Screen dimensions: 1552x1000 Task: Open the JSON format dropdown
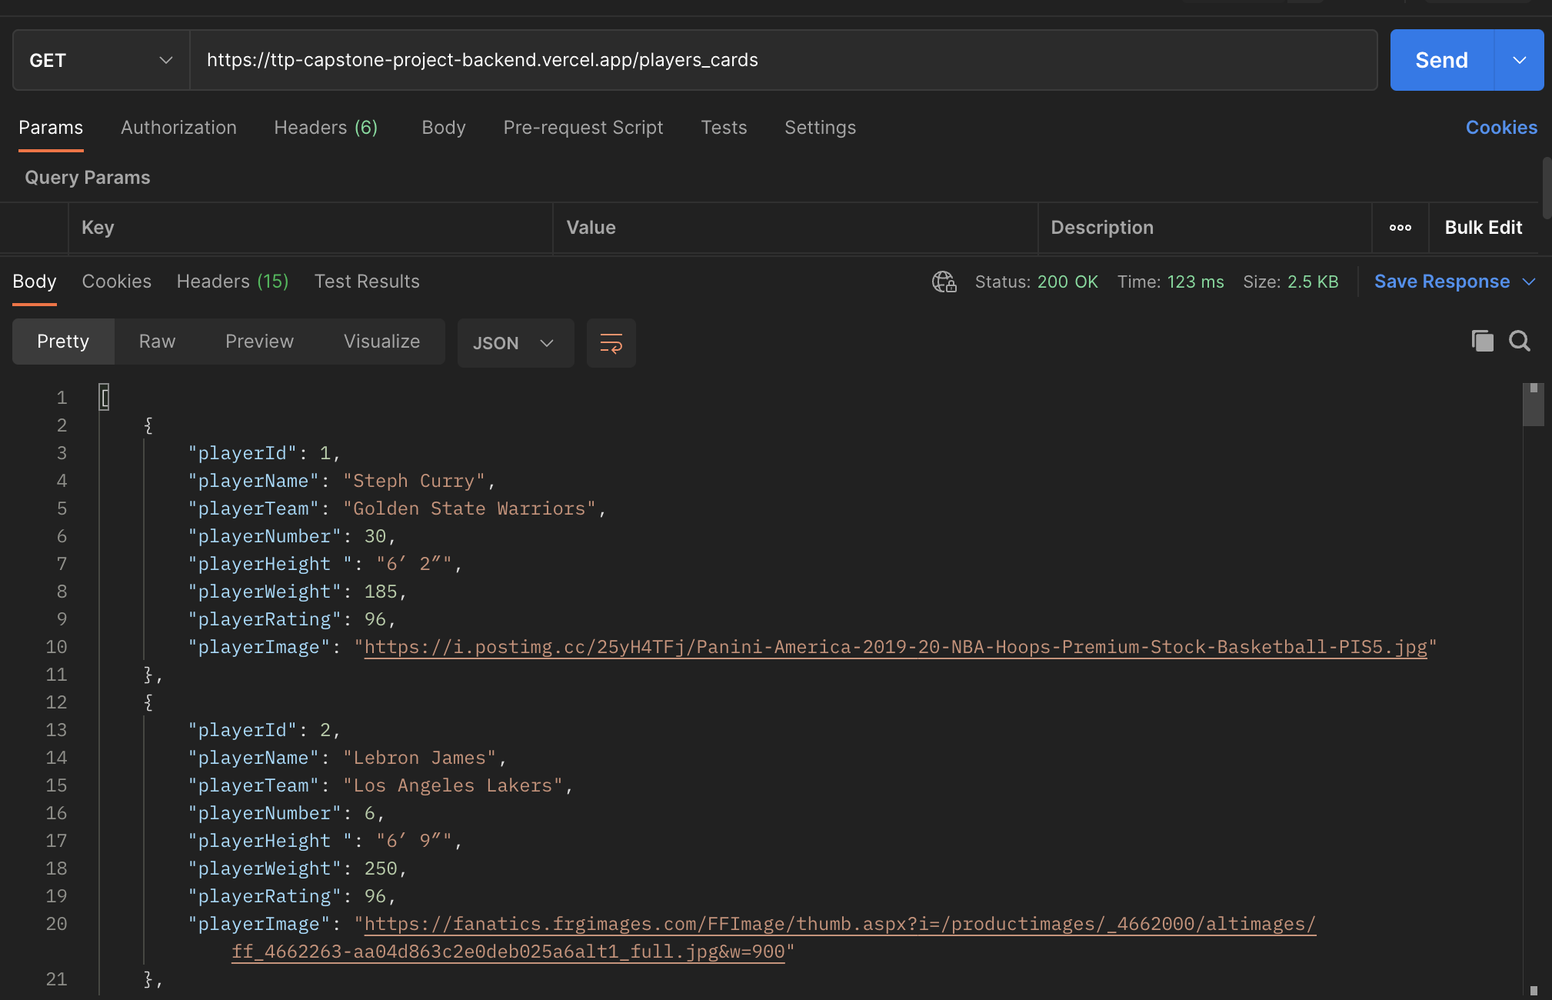pos(515,343)
